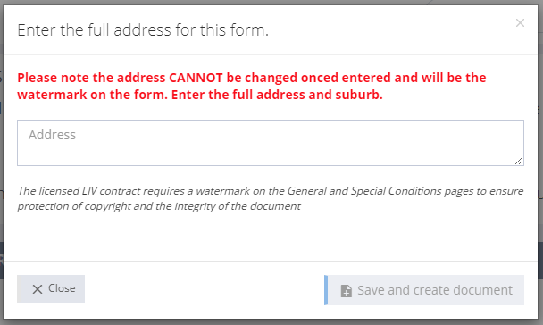Click the Save and create document button

[424, 290]
